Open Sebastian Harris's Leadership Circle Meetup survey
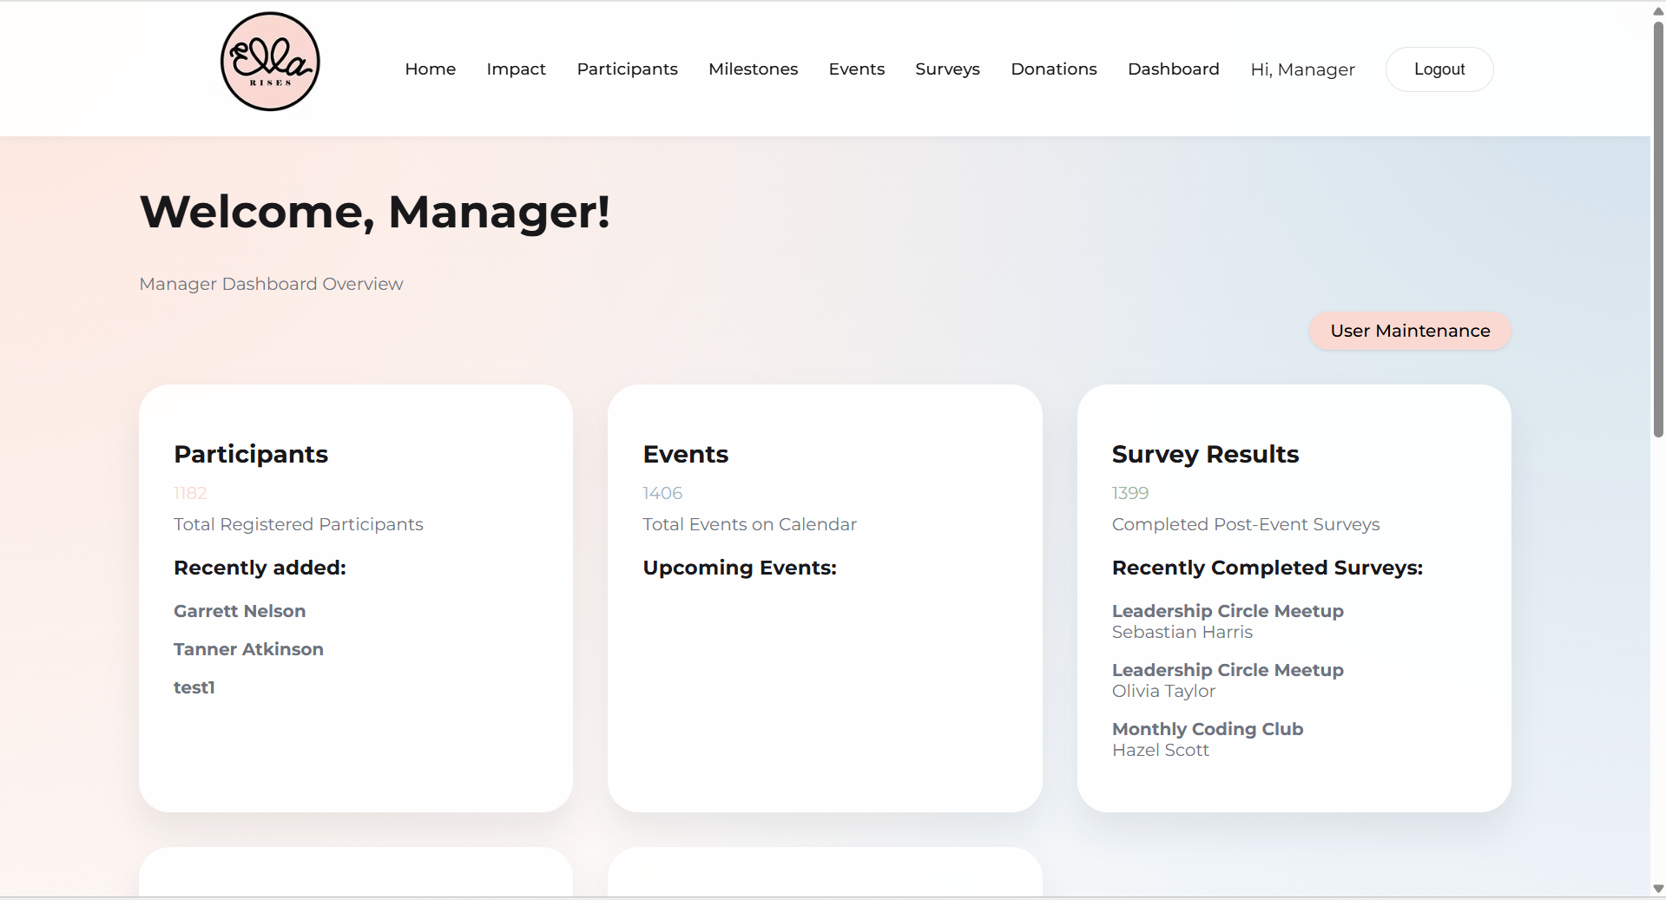The height and width of the screenshot is (900, 1666). [1228, 621]
